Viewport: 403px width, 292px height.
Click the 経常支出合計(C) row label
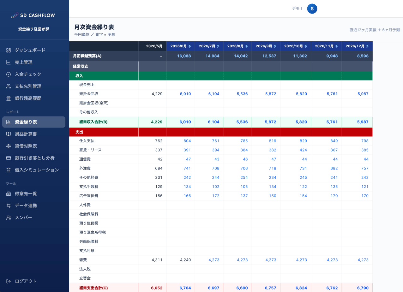(x=93, y=288)
